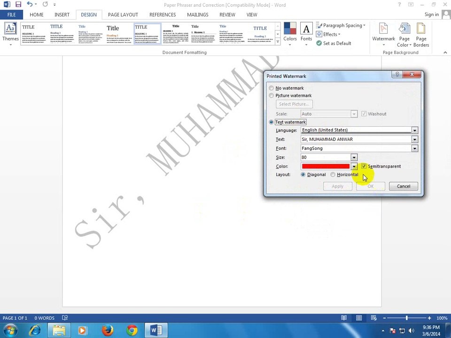Open Paragraph Spacing dropdown

pos(341,25)
